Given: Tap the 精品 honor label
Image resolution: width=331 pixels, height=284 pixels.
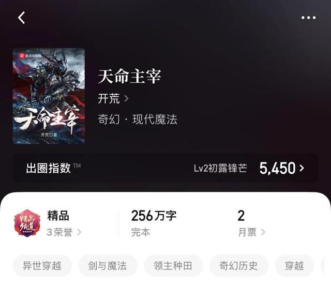Looking at the screenshot, I should pyautogui.click(x=58, y=216).
